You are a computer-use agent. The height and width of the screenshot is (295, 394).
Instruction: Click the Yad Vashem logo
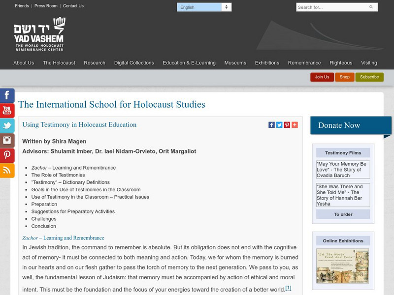point(39,34)
